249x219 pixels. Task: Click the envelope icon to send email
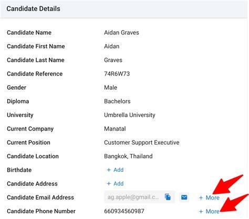[x=184, y=198]
